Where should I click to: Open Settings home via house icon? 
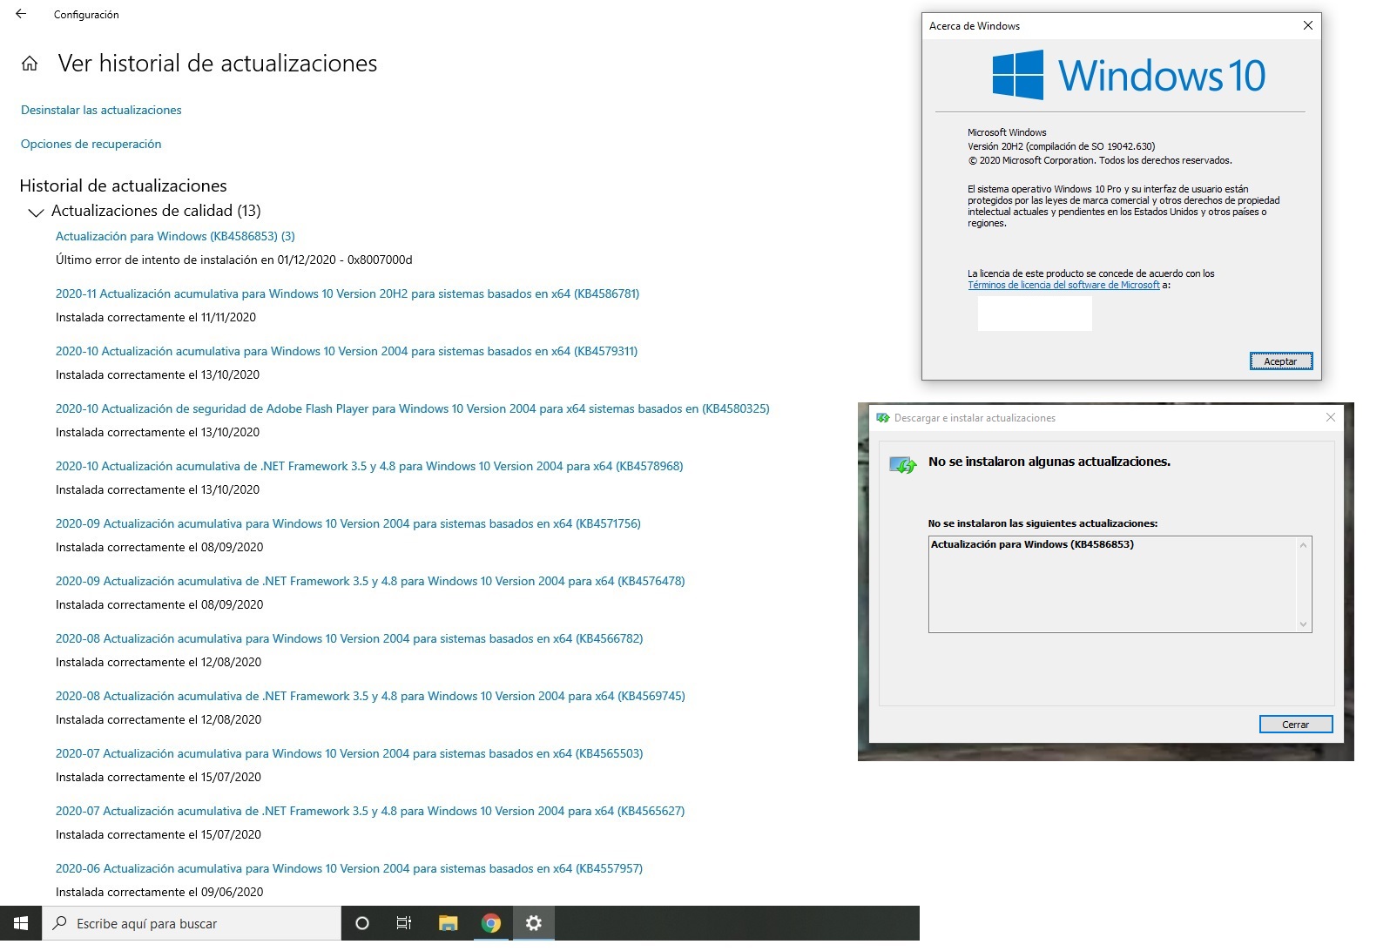30,64
